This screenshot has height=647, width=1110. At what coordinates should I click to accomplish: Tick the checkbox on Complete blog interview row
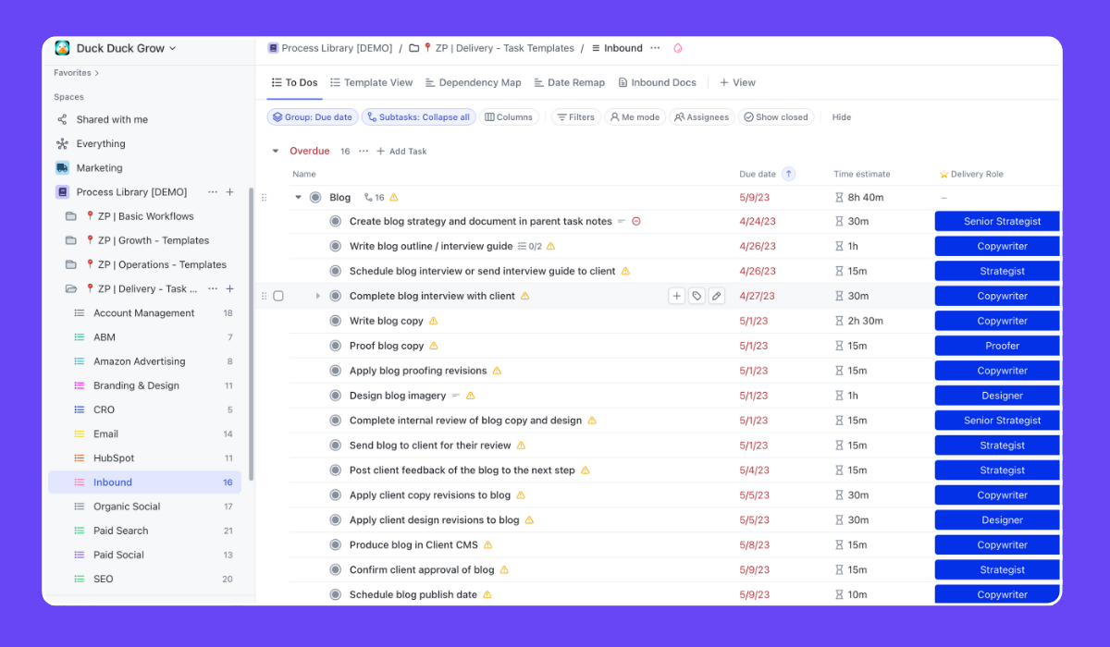click(278, 296)
